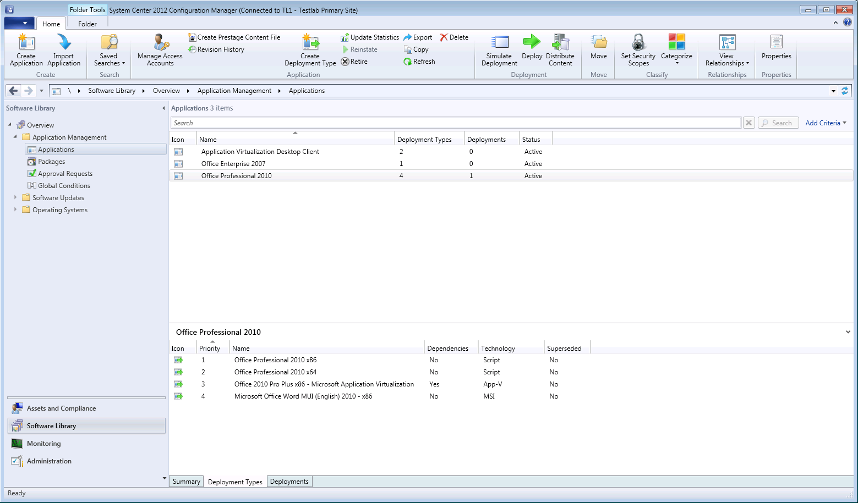
Task: Click Distribute Content icon
Action: tap(560, 50)
